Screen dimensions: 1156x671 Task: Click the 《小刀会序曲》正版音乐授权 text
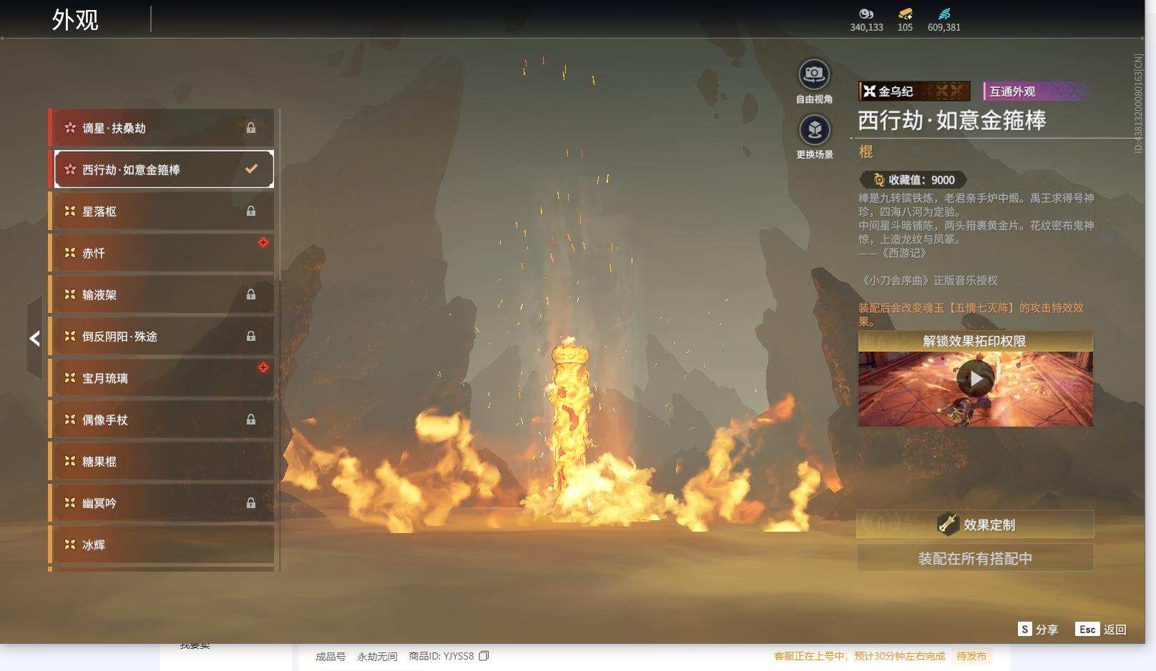tap(928, 280)
